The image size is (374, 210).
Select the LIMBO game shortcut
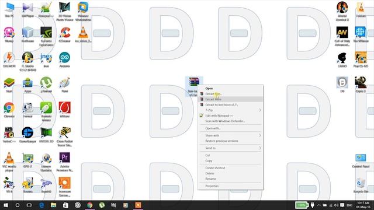click(342, 60)
